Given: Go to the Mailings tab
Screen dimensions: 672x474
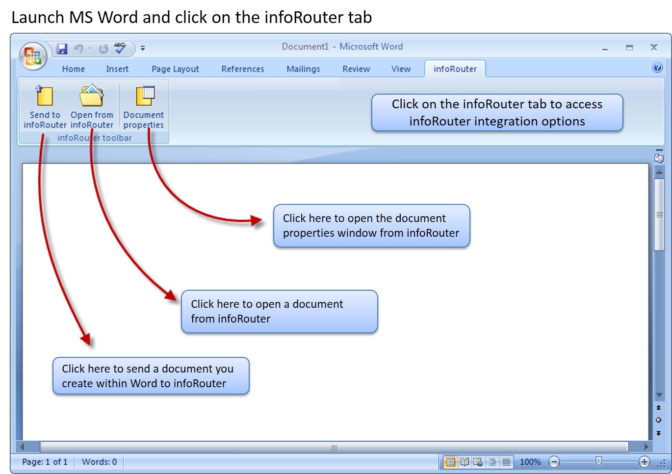Looking at the screenshot, I should point(303,69).
